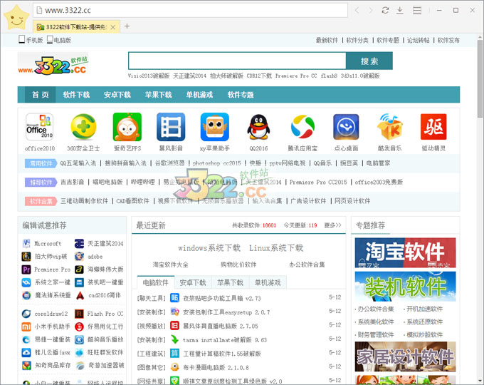The width and height of the screenshot is (484, 385).
Task: Open the 暴风影音 icon
Action: coord(171,127)
